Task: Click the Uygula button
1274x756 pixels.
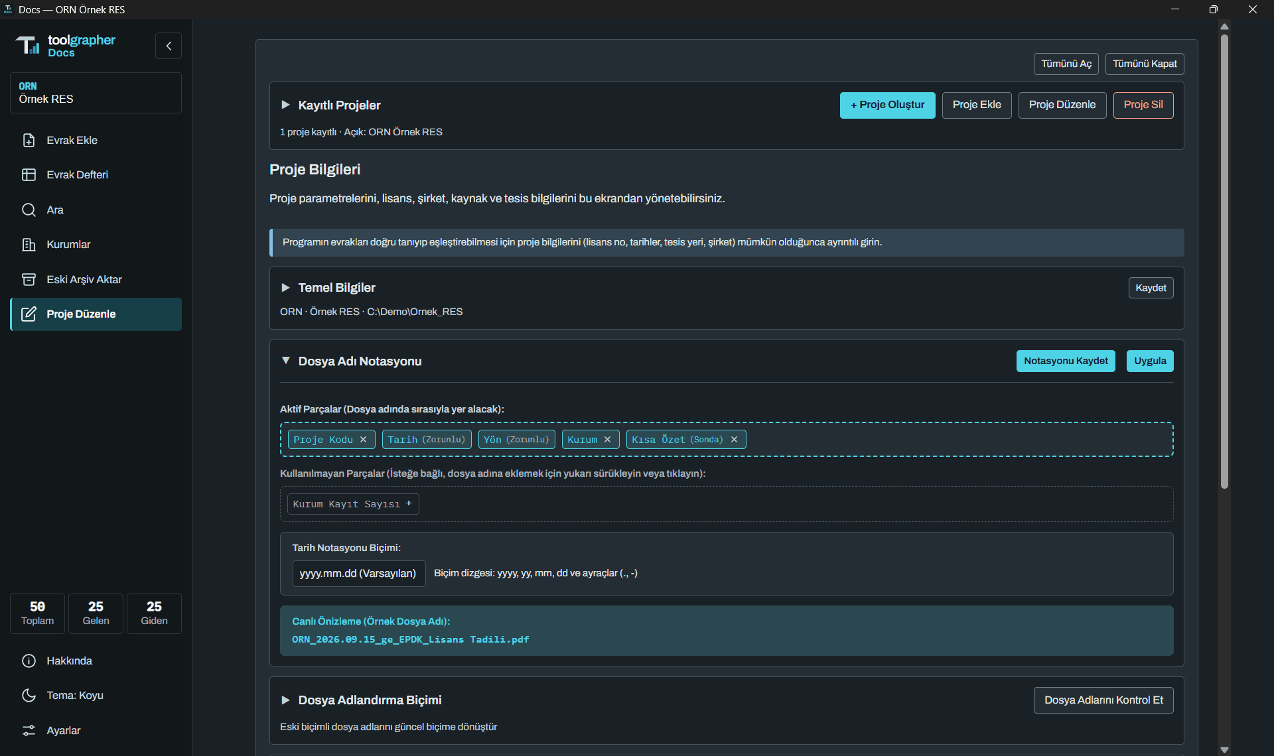Action: point(1150,361)
